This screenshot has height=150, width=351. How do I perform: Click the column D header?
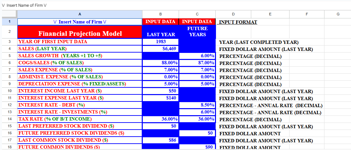(233, 14)
